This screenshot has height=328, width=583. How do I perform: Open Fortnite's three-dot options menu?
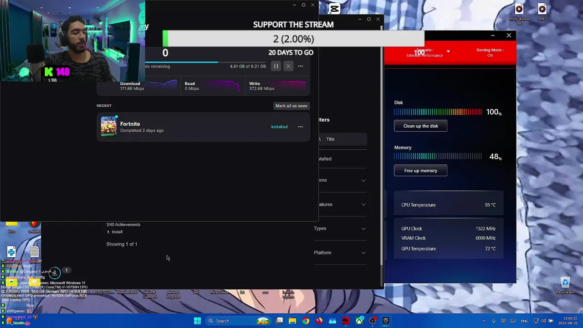pos(300,127)
